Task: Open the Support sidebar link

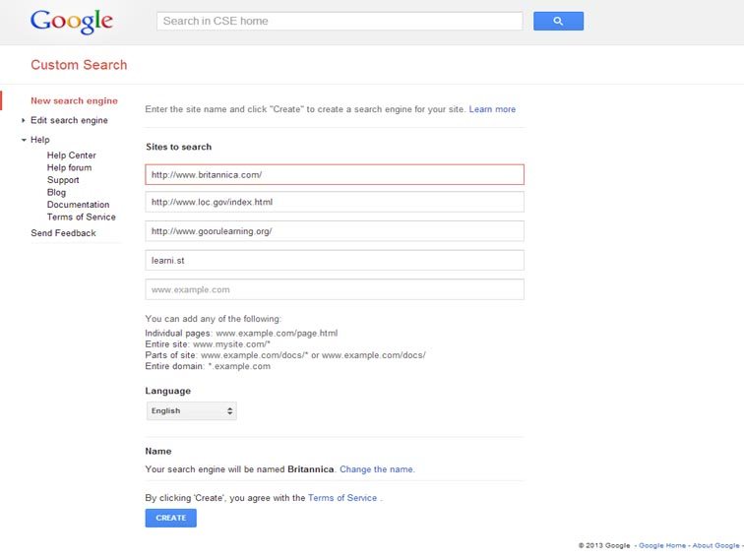Action: click(x=63, y=180)
